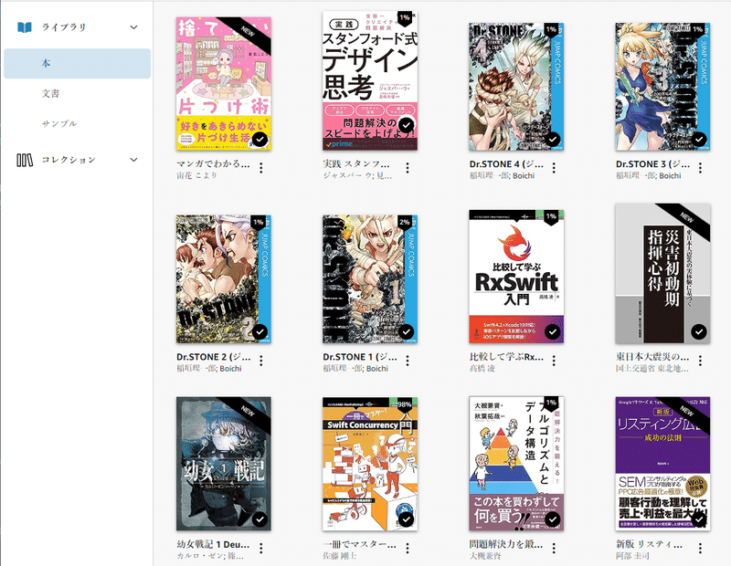Open the 幼女戦記 1 book cover

click(x=224, y=464)
